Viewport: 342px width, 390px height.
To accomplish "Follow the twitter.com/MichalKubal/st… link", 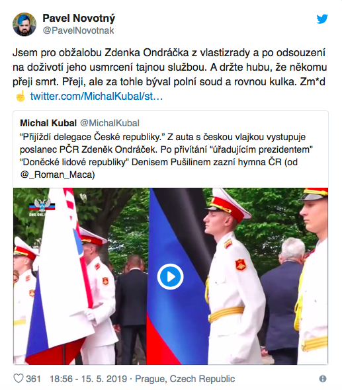I will tap(97, 97).
